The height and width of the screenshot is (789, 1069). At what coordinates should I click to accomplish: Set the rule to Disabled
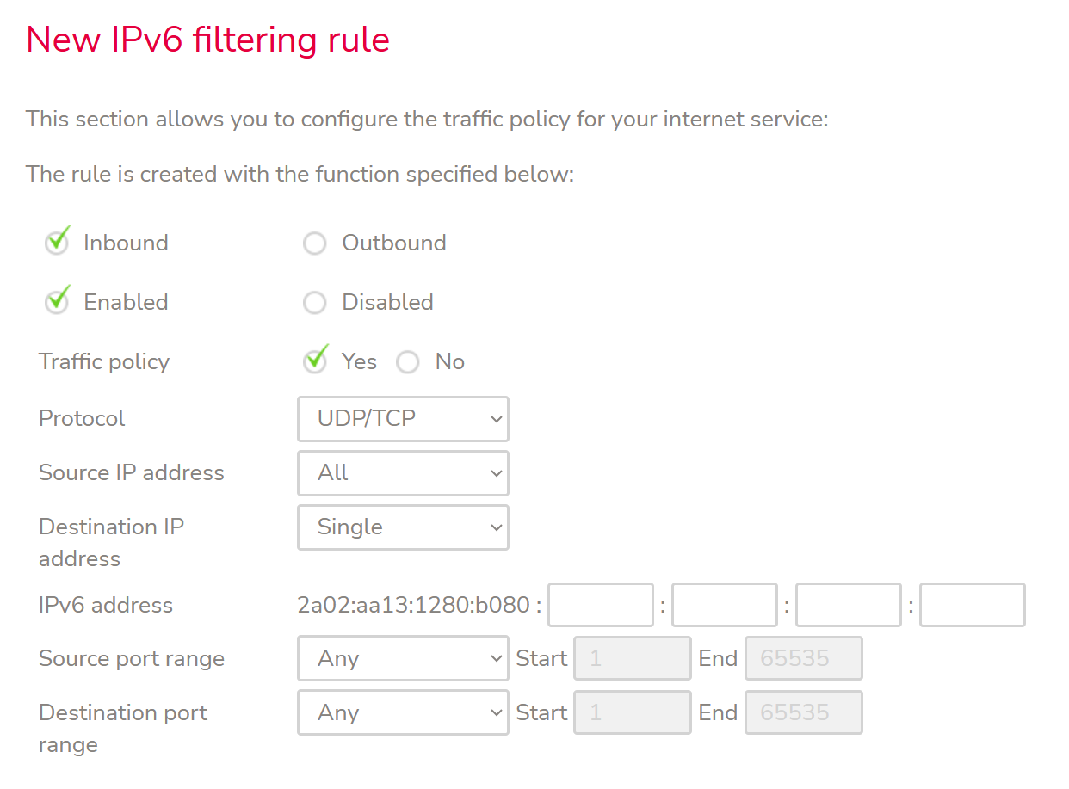315,303
